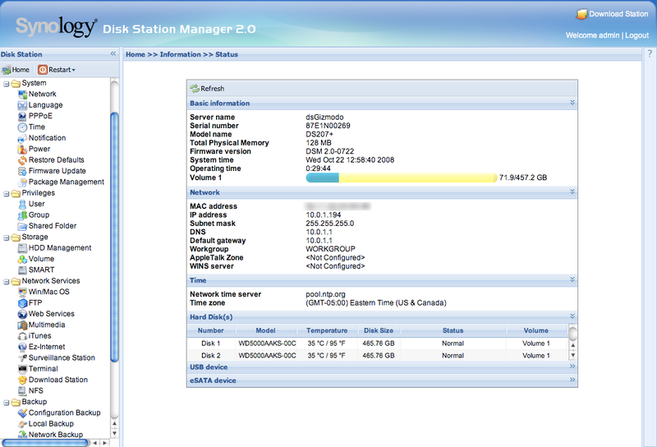The height and width of the screenshot is (447, 657).
Task: Collapse the Network Services tree folder
Action: click(x=7, y=282)
